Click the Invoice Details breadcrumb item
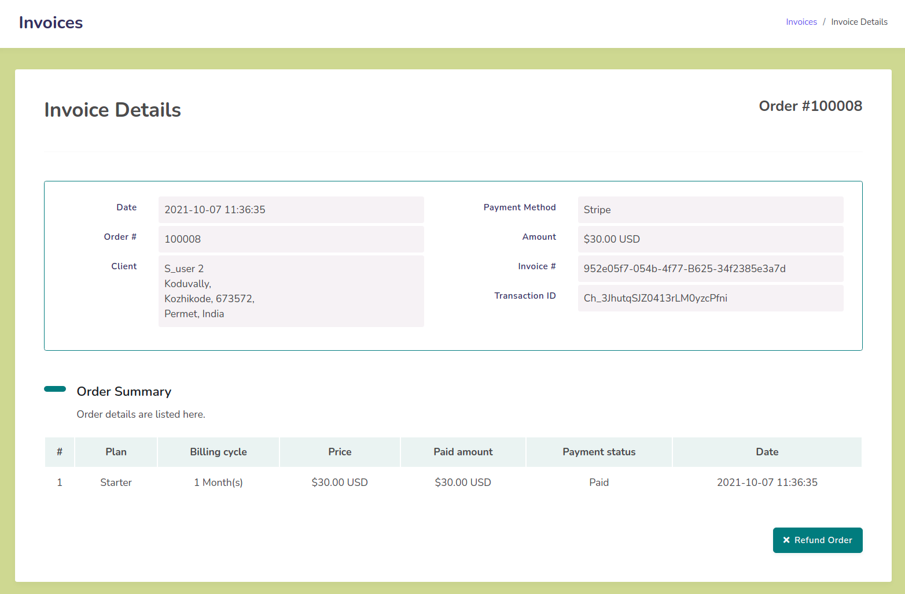 tap(859, 22)
